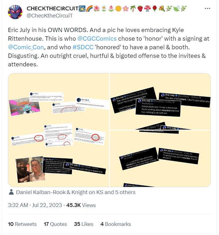Click the @ChecKtheCircuiT handle
219x235 pixels.
click(x=50, y=15)
